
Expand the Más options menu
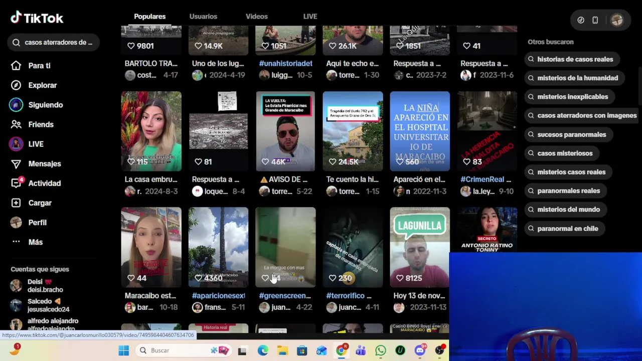click(x=35, y=242)
